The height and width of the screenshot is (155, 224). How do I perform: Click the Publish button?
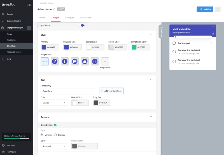point(205,9)
